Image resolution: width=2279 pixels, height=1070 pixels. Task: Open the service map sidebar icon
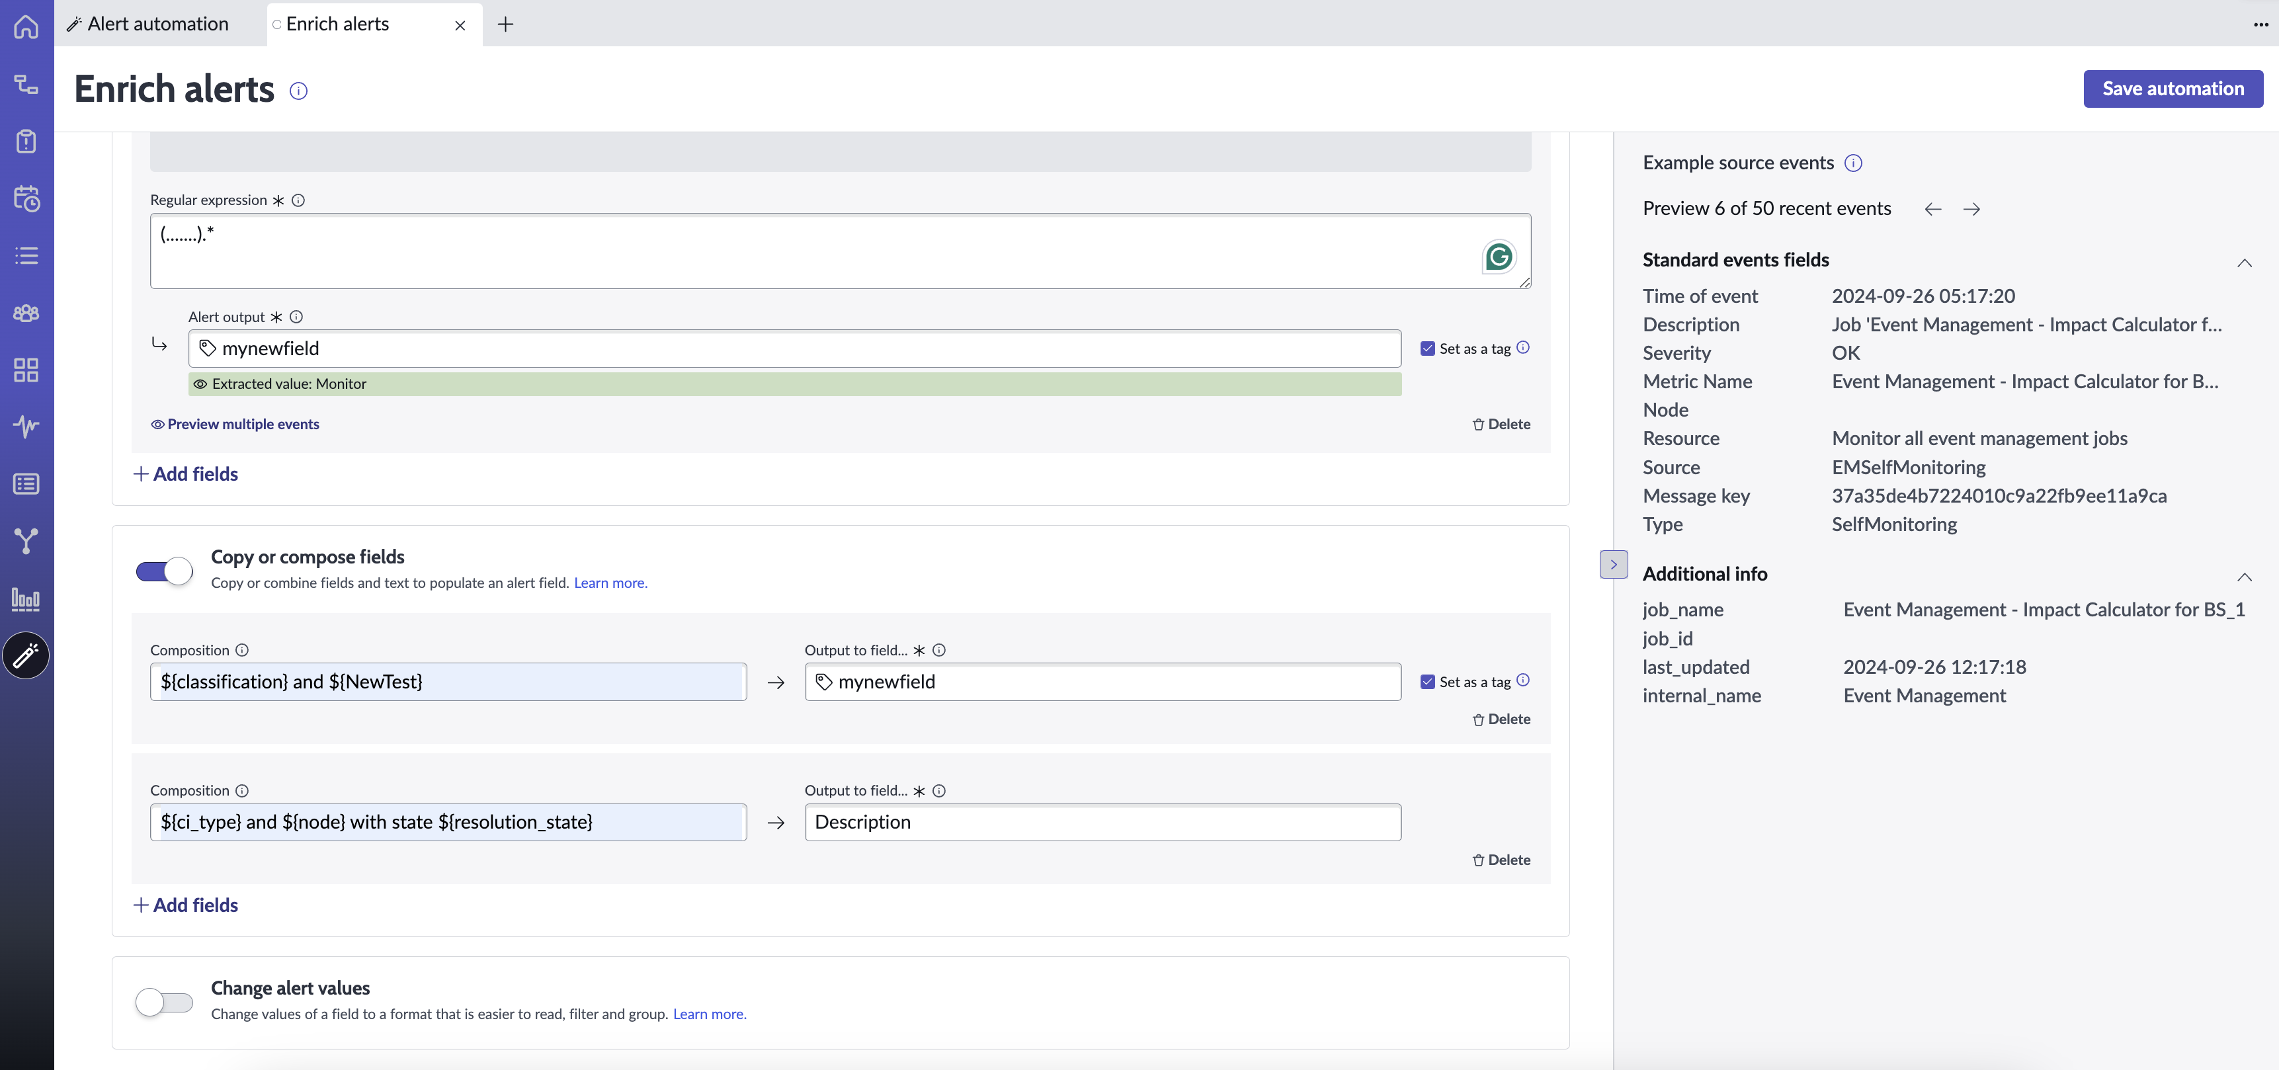tap(26, 84)
